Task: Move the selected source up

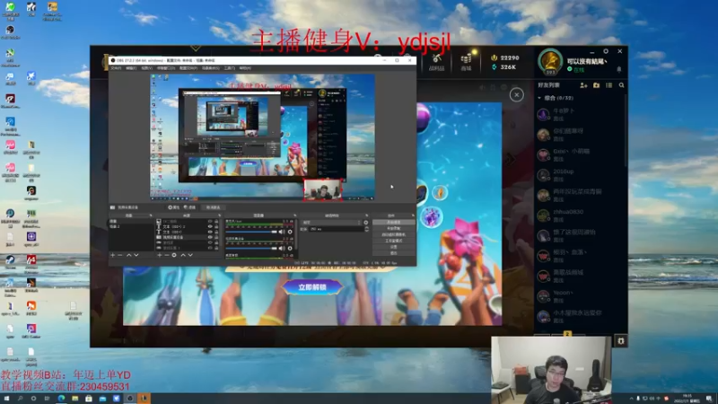Action: click(x=183, y=255)
